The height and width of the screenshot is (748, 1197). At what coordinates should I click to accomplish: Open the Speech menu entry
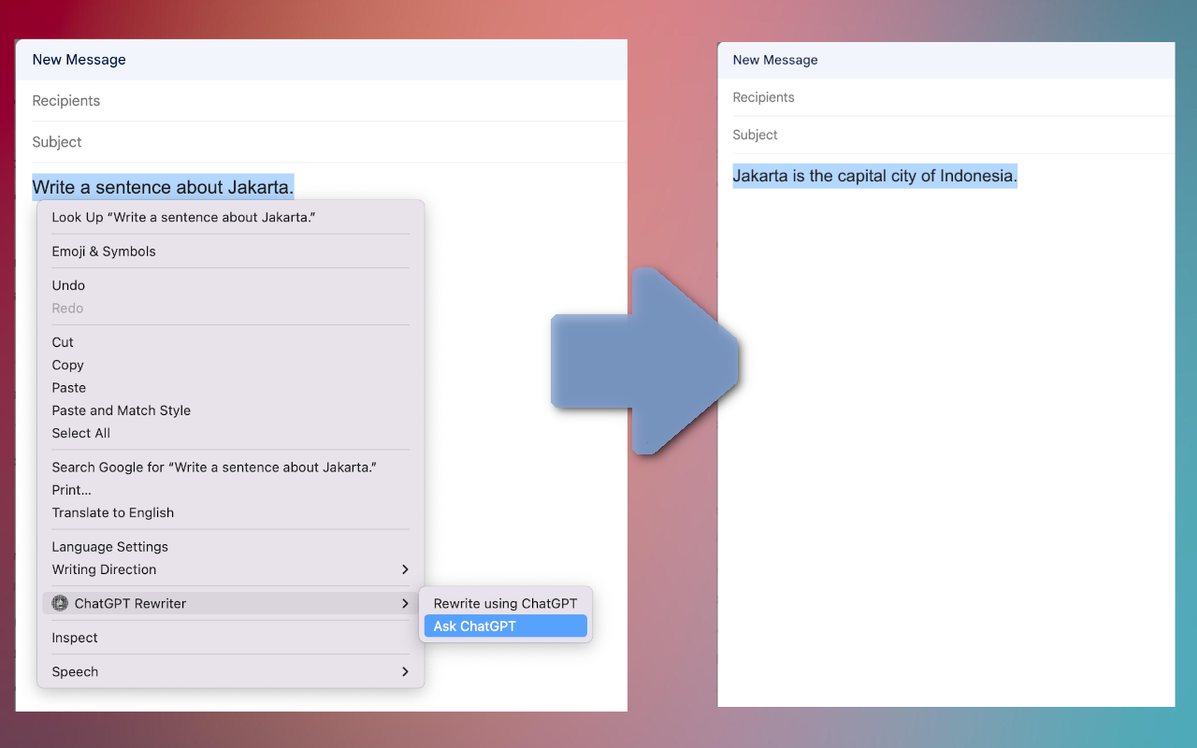pyautogui.click(x=230, y=671)
